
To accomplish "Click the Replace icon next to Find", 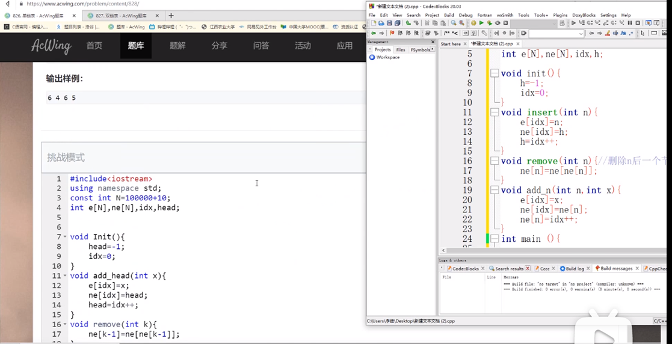I will [461, 23].
